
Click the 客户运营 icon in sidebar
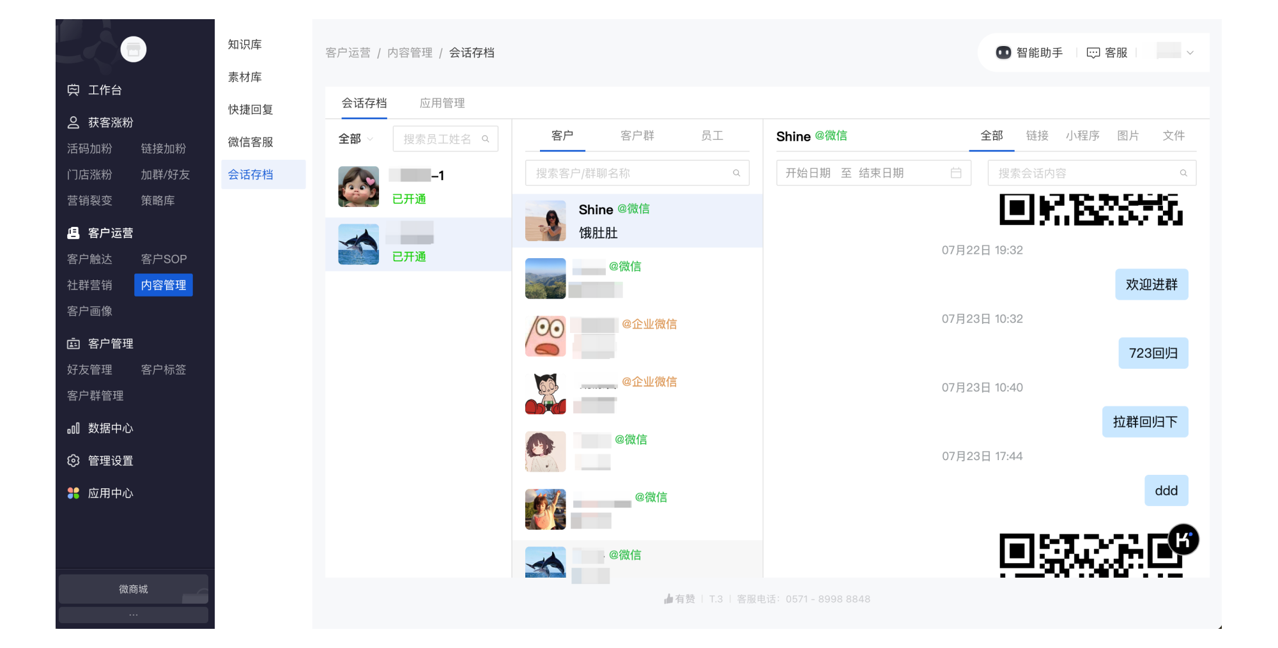(73, 233)
